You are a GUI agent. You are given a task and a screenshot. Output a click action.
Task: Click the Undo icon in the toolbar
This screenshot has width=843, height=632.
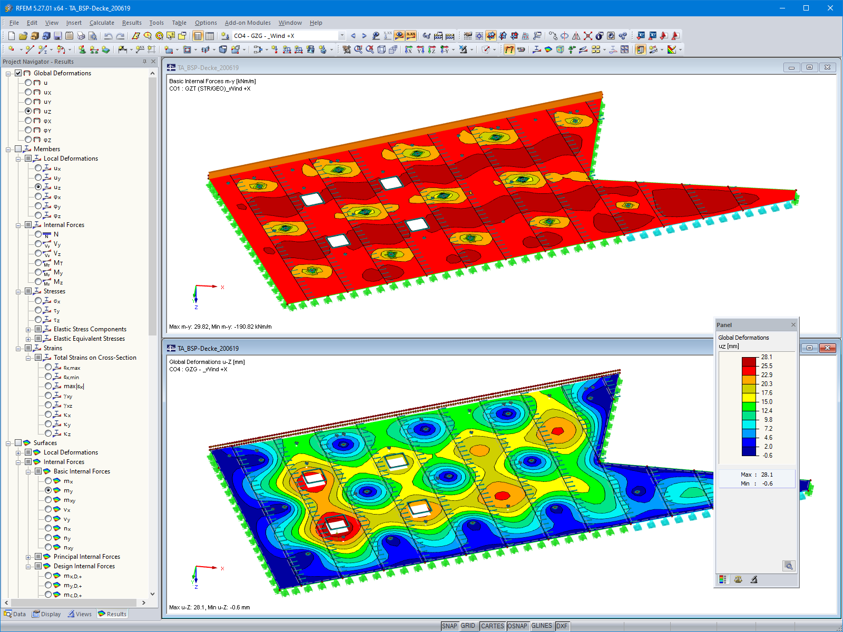(x=108, y=36)
